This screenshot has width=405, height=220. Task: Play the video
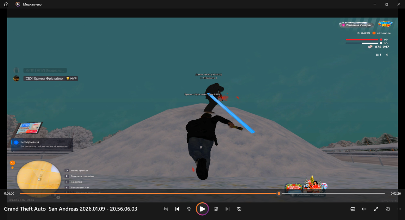click(202, 209)
